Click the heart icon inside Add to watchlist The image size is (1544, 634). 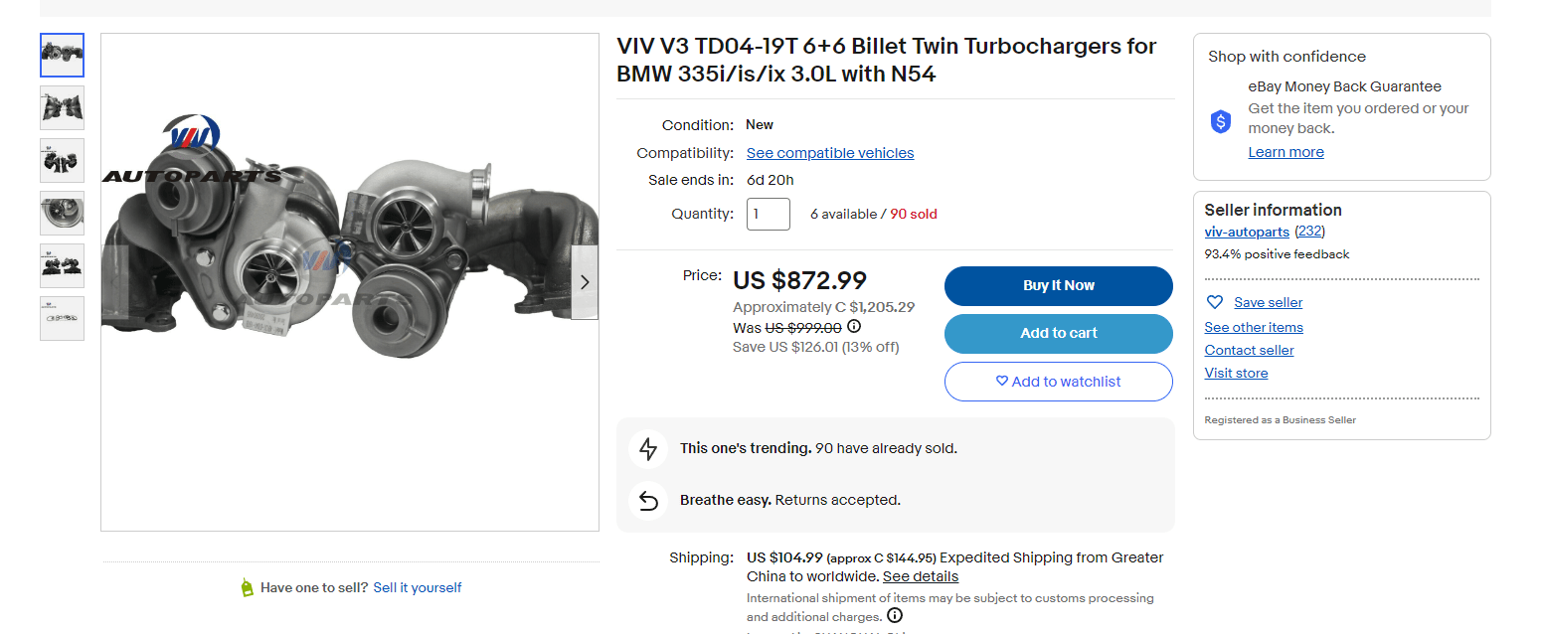point(1001,382)
